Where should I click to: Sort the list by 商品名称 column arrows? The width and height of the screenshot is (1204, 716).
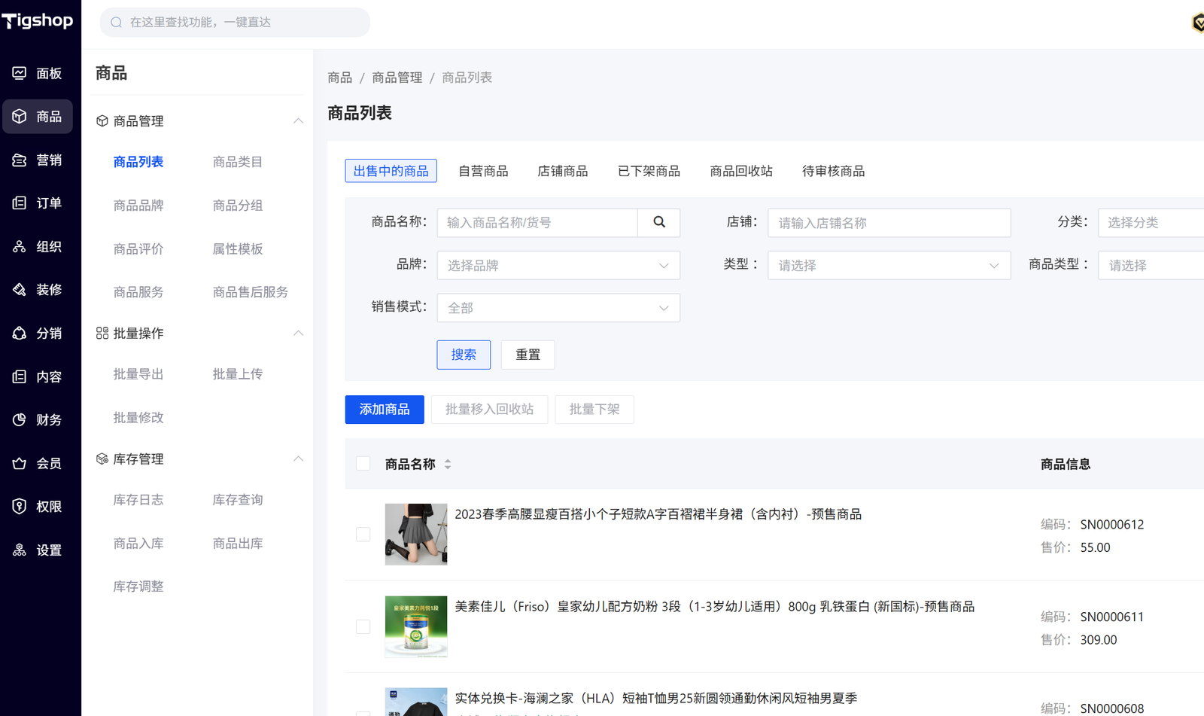click(448, 465)
